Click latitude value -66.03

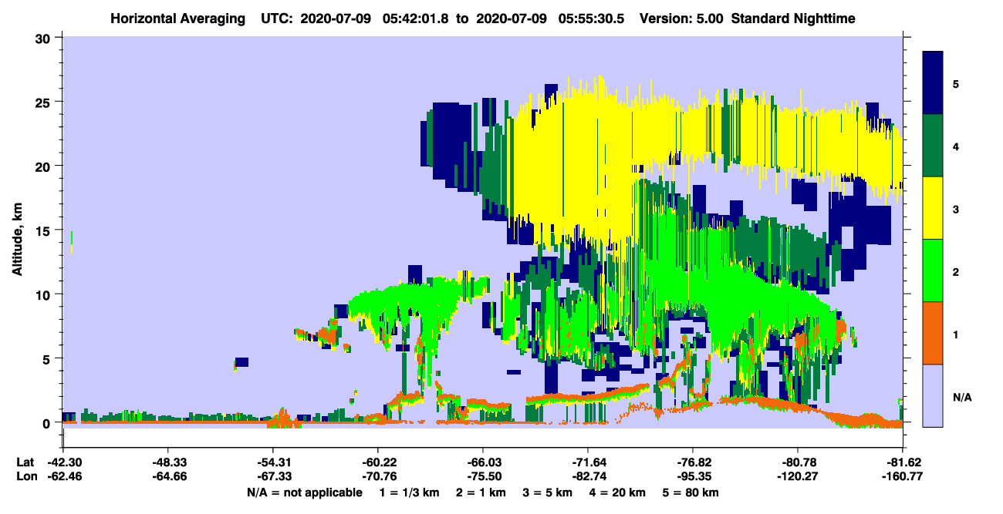click(483, 462)
